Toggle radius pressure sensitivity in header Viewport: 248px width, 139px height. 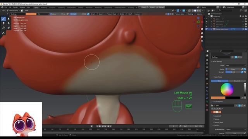68,14
